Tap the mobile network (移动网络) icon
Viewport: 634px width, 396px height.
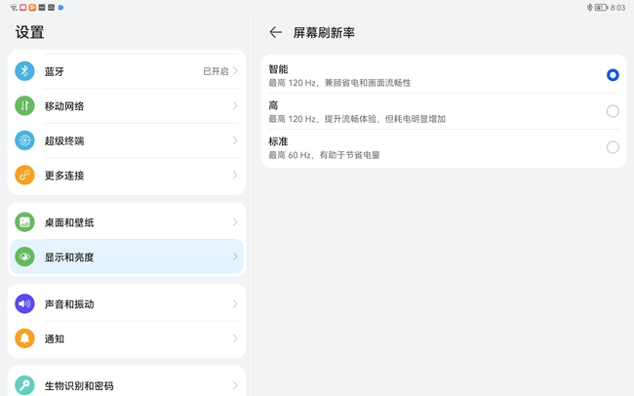[x=24, y=105]
